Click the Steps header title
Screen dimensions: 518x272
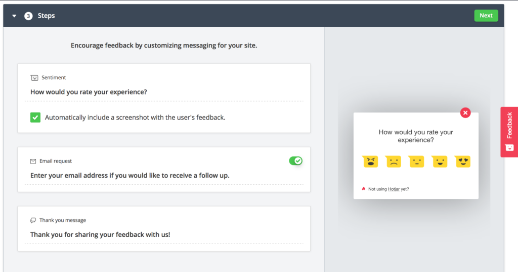(47, 16)
